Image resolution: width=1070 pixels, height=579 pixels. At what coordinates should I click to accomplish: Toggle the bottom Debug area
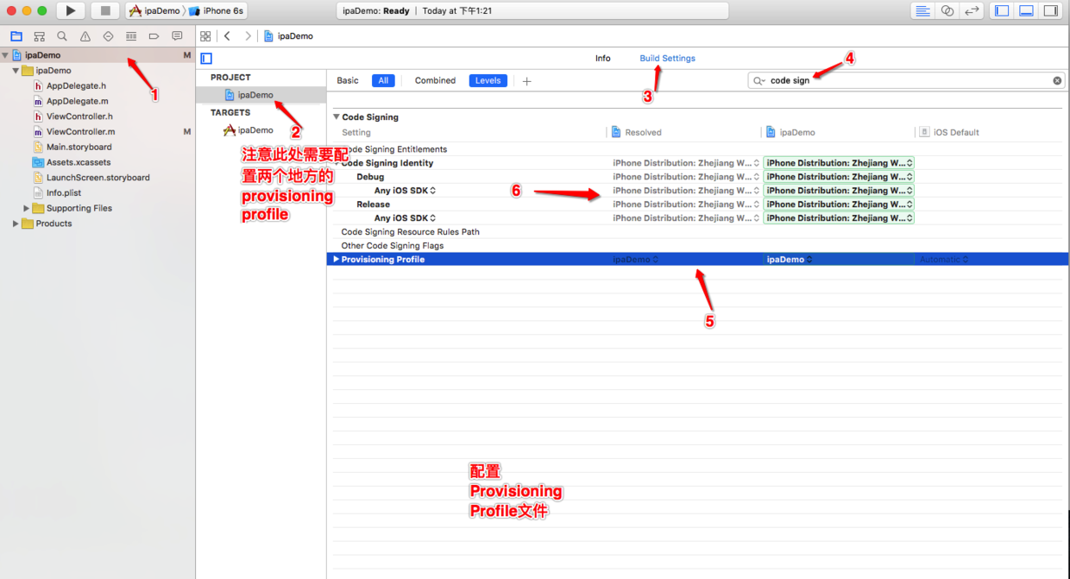[x=1026, y=10]
